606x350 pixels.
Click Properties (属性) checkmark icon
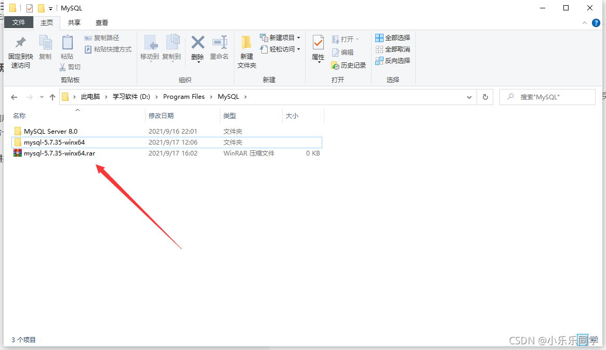[x=318, y=43]
